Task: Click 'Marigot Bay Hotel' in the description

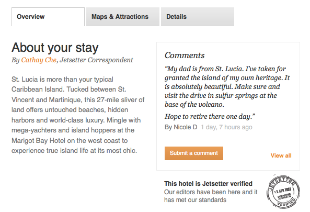Action: [x=38, y=140]
